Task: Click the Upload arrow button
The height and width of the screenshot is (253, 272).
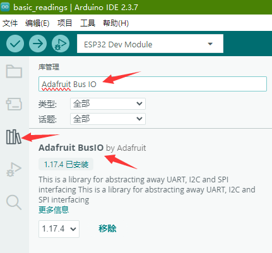Action: [x=38, y=44]
